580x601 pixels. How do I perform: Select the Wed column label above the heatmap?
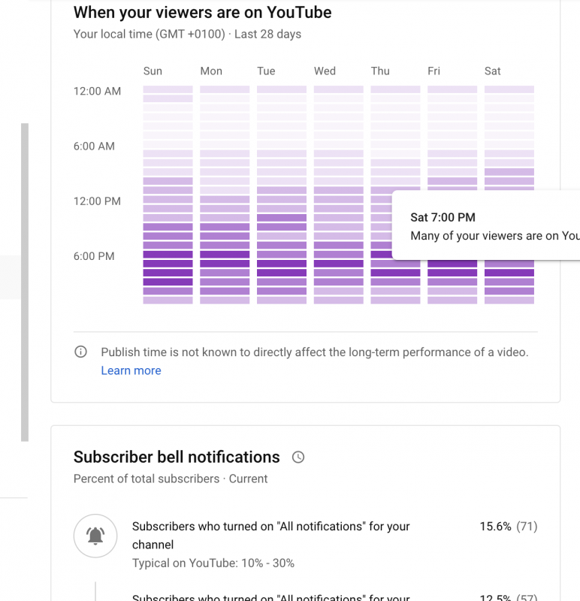pos(325,71)
